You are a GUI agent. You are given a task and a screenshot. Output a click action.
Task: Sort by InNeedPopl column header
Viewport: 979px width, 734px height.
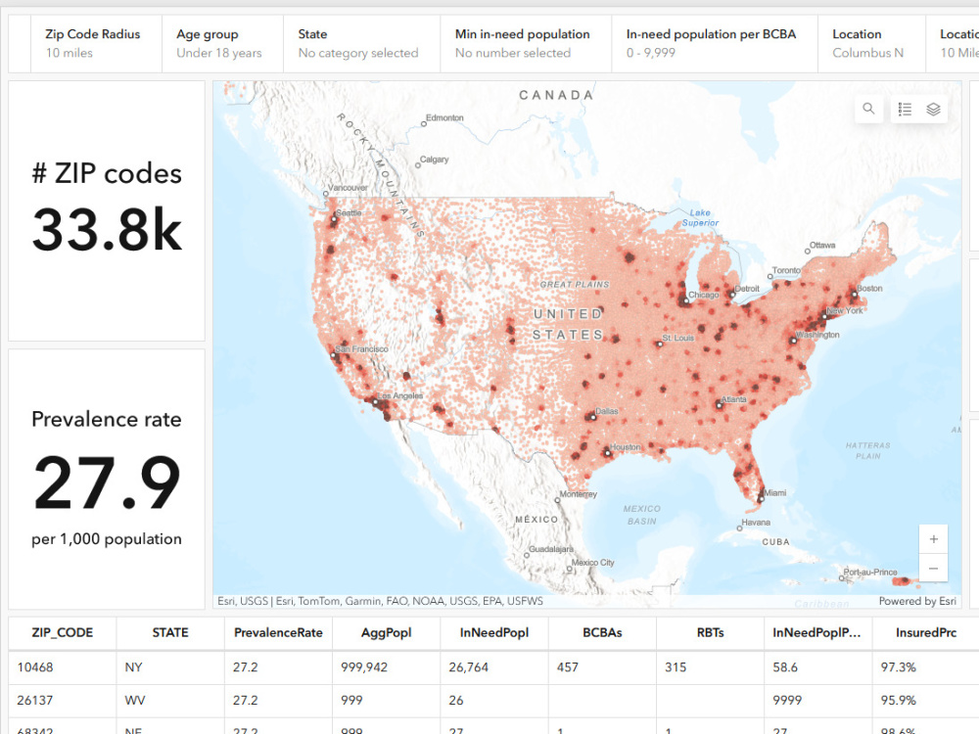(494, 633)
